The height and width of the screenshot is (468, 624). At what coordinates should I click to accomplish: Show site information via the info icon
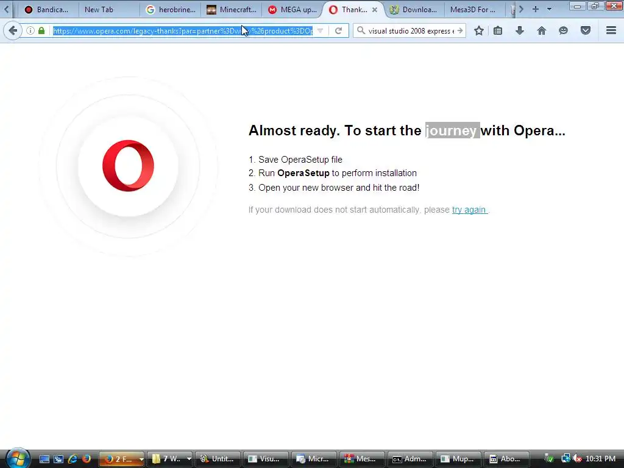pyautogui.click(x=30, y=30)
